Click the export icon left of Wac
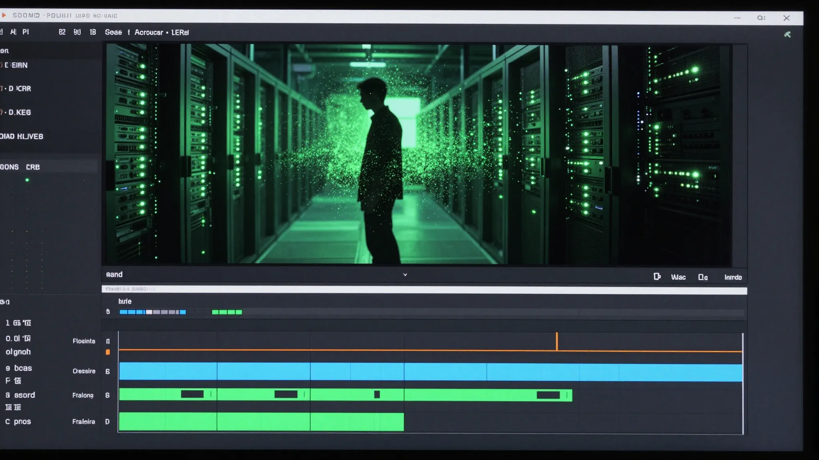The height and width of the screenshot is (460, 819). [x=657, y=276]
